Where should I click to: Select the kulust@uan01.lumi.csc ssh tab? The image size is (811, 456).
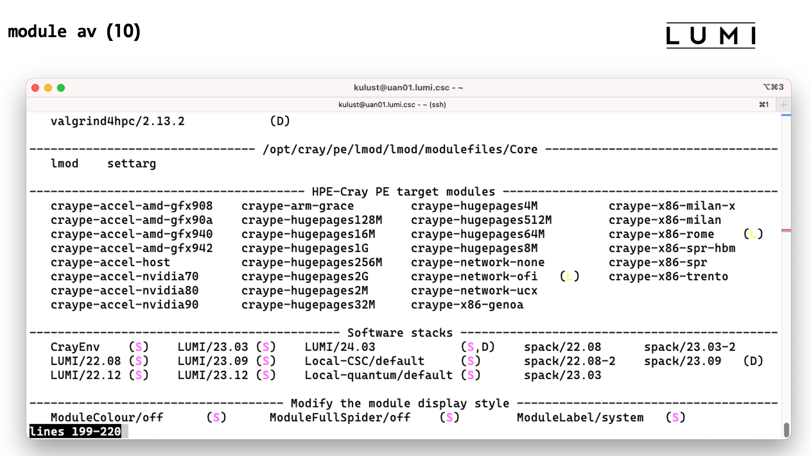[x=392, y=105]
